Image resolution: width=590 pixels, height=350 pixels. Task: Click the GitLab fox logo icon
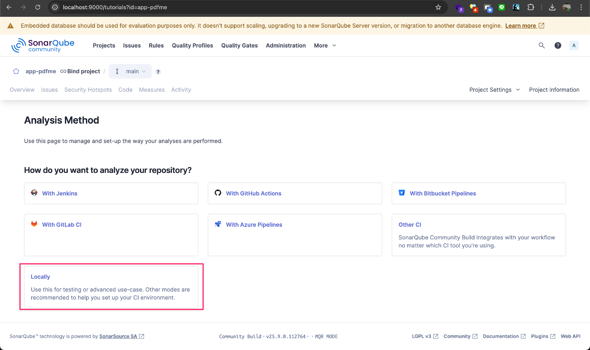(34, 224)
